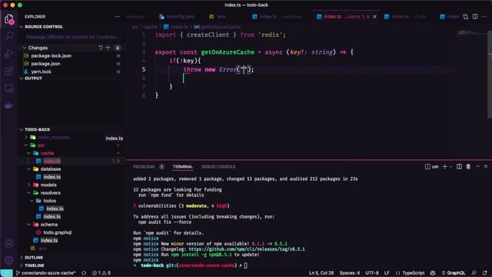Open todo.graphql in the schema folder
492x277 pixels.
(57, 232)
